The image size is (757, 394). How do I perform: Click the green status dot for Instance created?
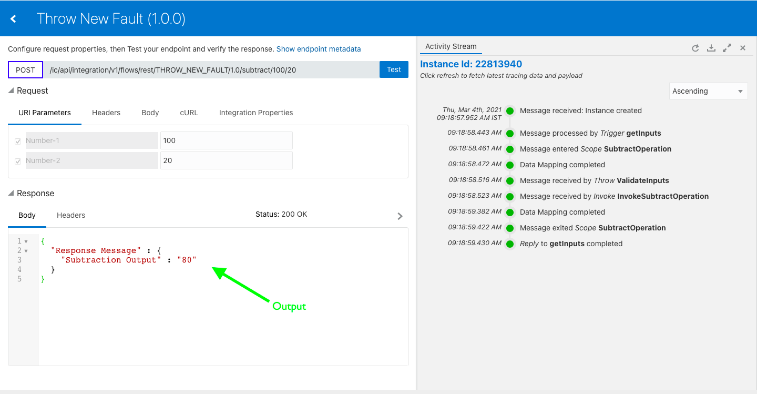[510, 111]
